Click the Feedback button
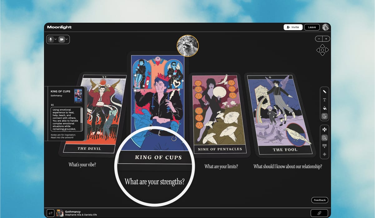 (320, 200)
